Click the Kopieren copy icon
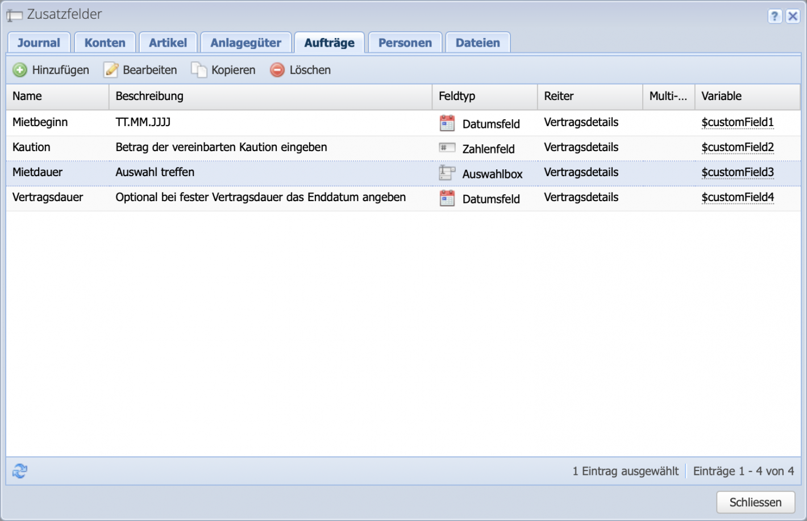 (199, 69)
